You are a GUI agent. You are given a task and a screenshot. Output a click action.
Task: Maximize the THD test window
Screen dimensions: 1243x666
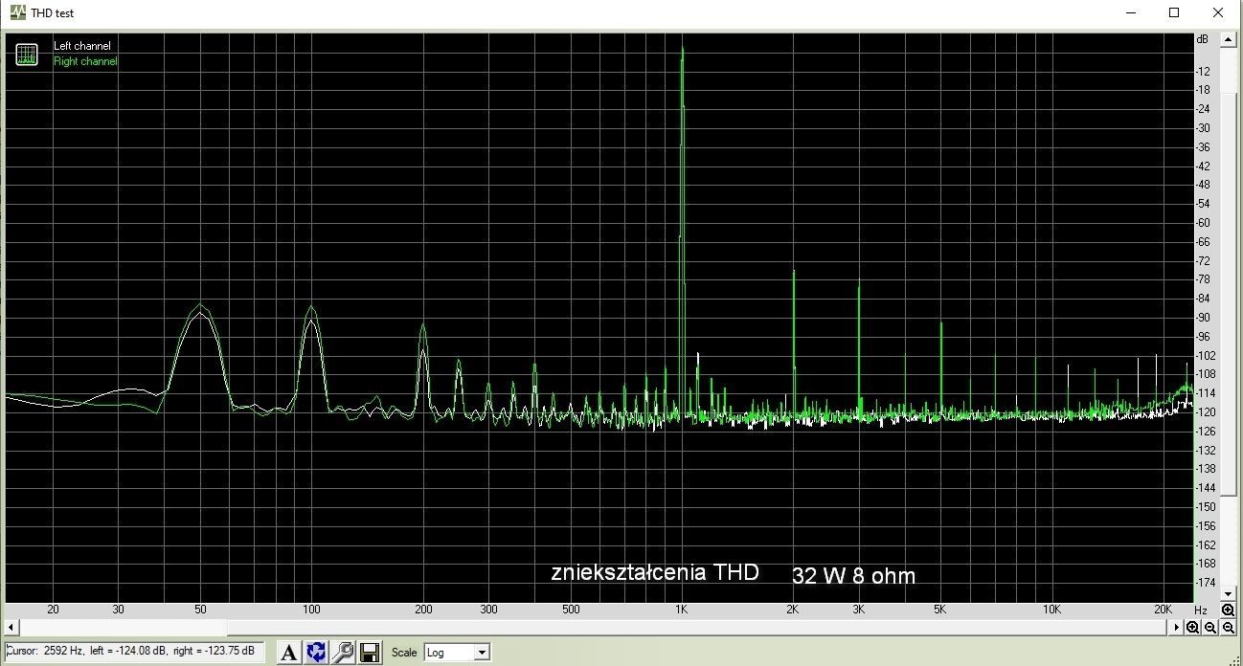coord(1174,12)
